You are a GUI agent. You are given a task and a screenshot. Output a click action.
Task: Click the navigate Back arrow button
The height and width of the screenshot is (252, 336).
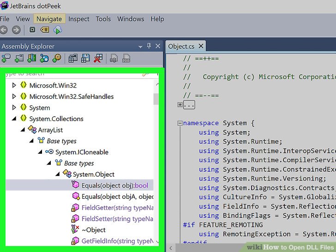click(x=3, y=30)
